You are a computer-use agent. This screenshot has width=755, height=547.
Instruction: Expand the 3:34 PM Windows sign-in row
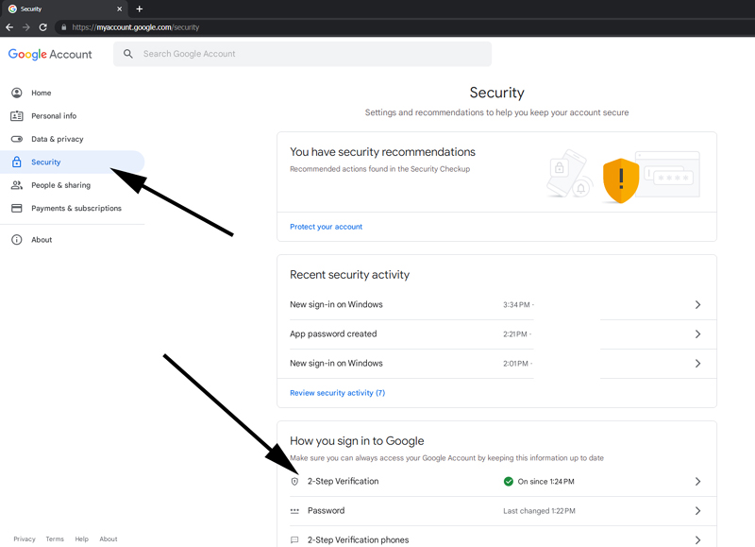click(697, 304)
